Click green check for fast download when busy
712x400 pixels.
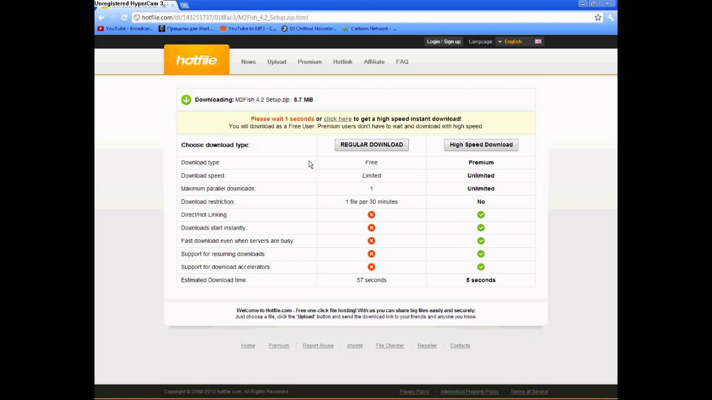click(481, 241)
